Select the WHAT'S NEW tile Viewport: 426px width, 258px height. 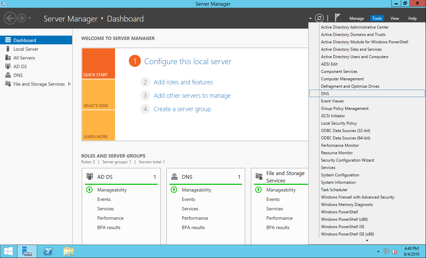coord(98,94)
